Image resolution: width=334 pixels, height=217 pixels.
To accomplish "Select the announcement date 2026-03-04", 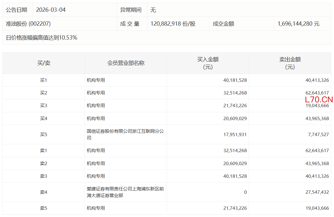I will (51, 10).
